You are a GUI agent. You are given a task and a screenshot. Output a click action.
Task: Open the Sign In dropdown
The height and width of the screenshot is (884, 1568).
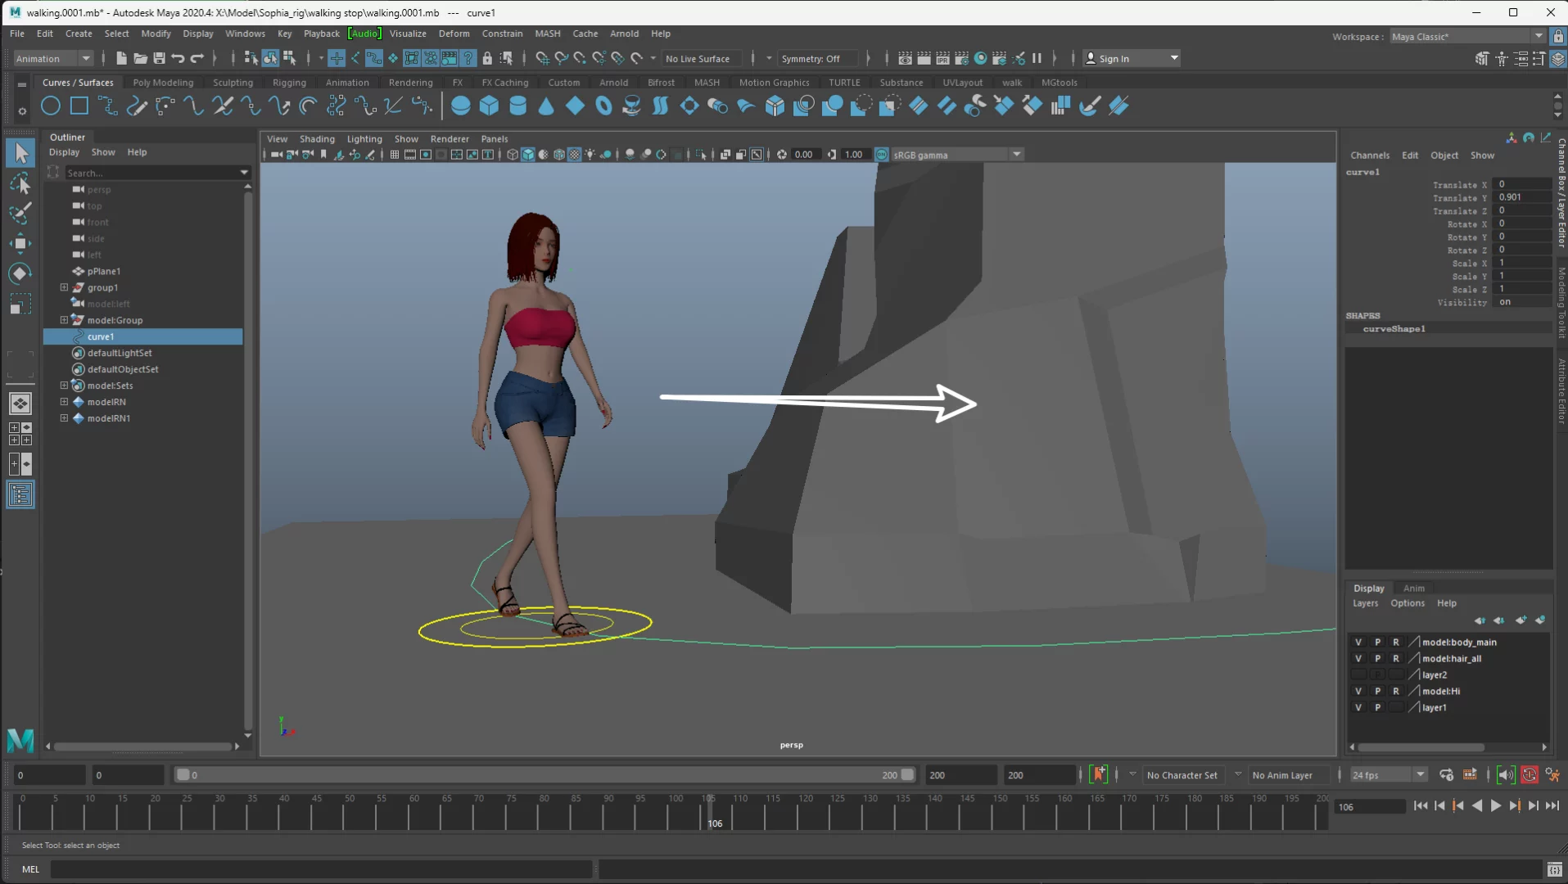(x=1132, y=58)
